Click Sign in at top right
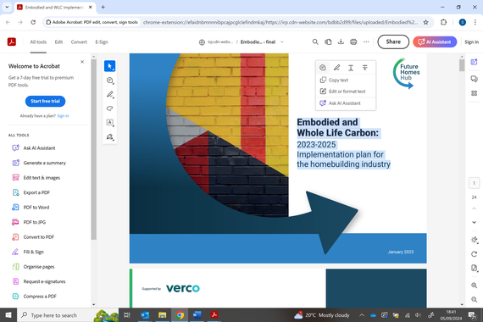Viewport: 483px width, 322px height. 471,42
